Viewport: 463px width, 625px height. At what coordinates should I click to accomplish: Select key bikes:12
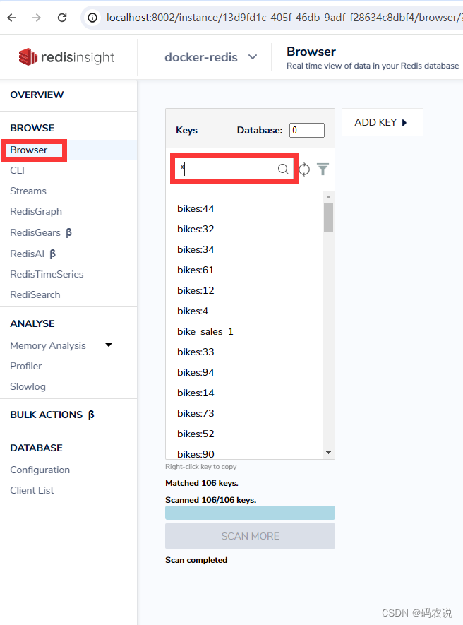click(196, 290)
